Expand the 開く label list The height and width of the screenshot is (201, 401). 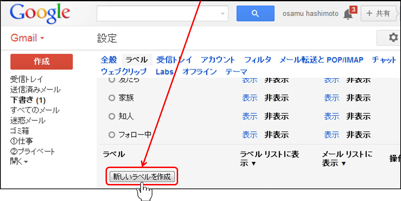click(x=19, y=161)
